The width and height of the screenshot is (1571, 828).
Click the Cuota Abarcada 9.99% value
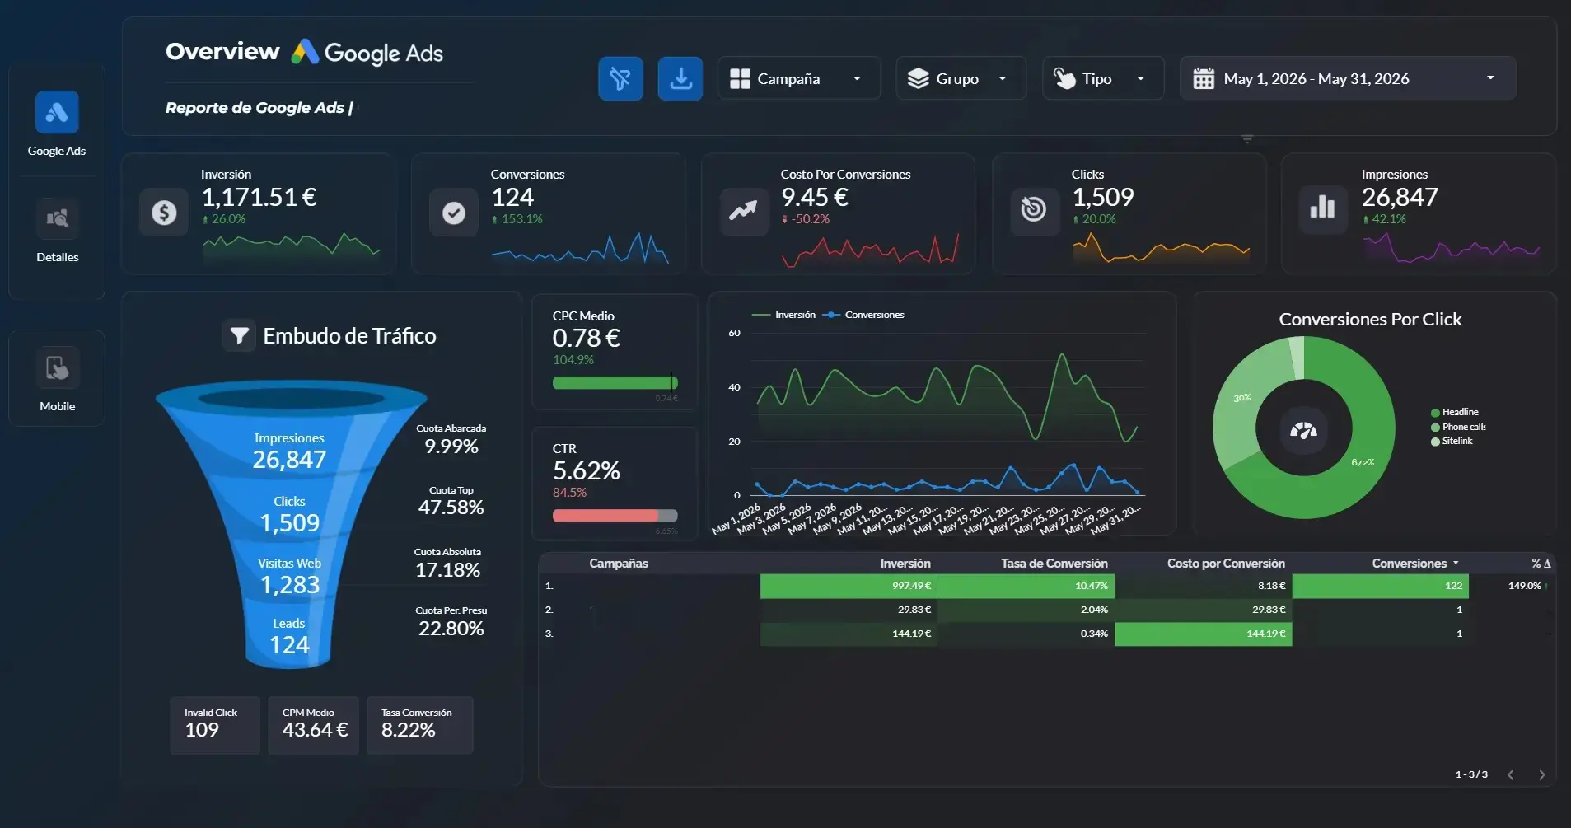[x=451, y=447]
